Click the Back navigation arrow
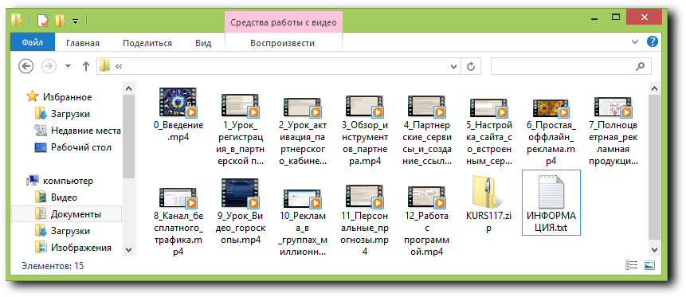 (26, 66)
